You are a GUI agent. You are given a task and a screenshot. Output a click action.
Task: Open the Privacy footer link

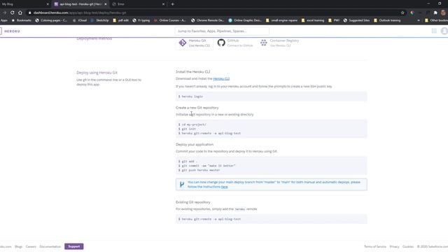pos(394,246)
